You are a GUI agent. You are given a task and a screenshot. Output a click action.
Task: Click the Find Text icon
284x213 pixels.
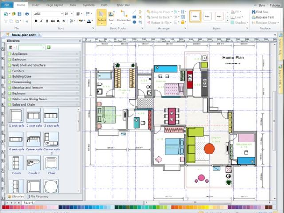(x=253, y=12)
